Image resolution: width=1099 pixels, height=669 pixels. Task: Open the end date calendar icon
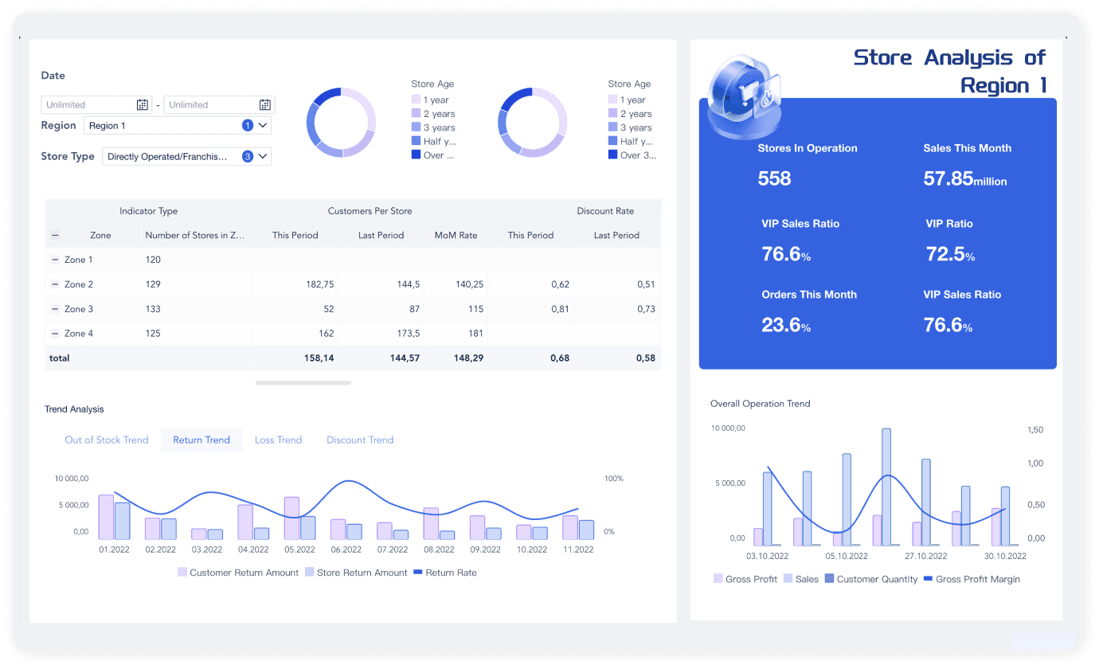[x=265, y=104]
